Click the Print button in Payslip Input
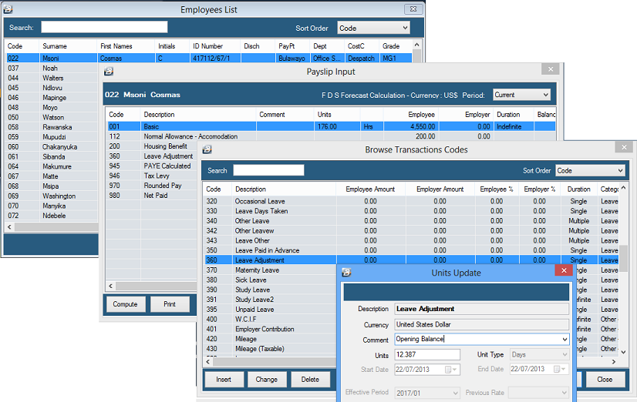The height and width of the screenshot is (402, 637). click(170, 304)
